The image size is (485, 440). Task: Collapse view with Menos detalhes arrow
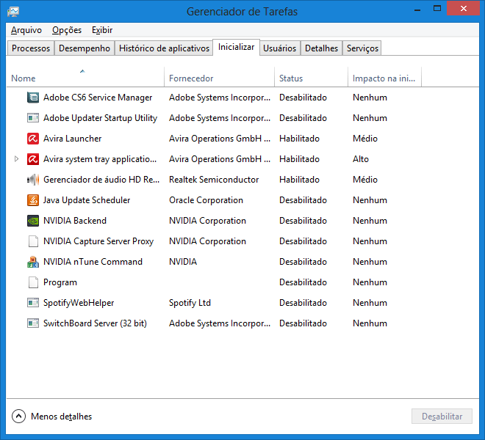coord(18,417)
